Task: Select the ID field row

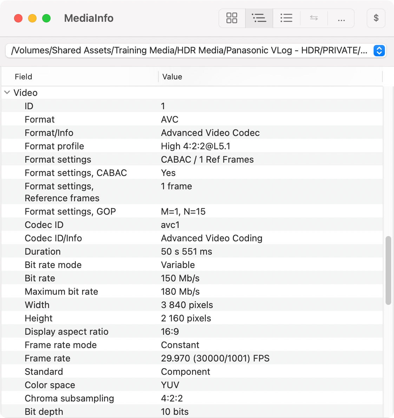Action: click(x=192, y=106)
